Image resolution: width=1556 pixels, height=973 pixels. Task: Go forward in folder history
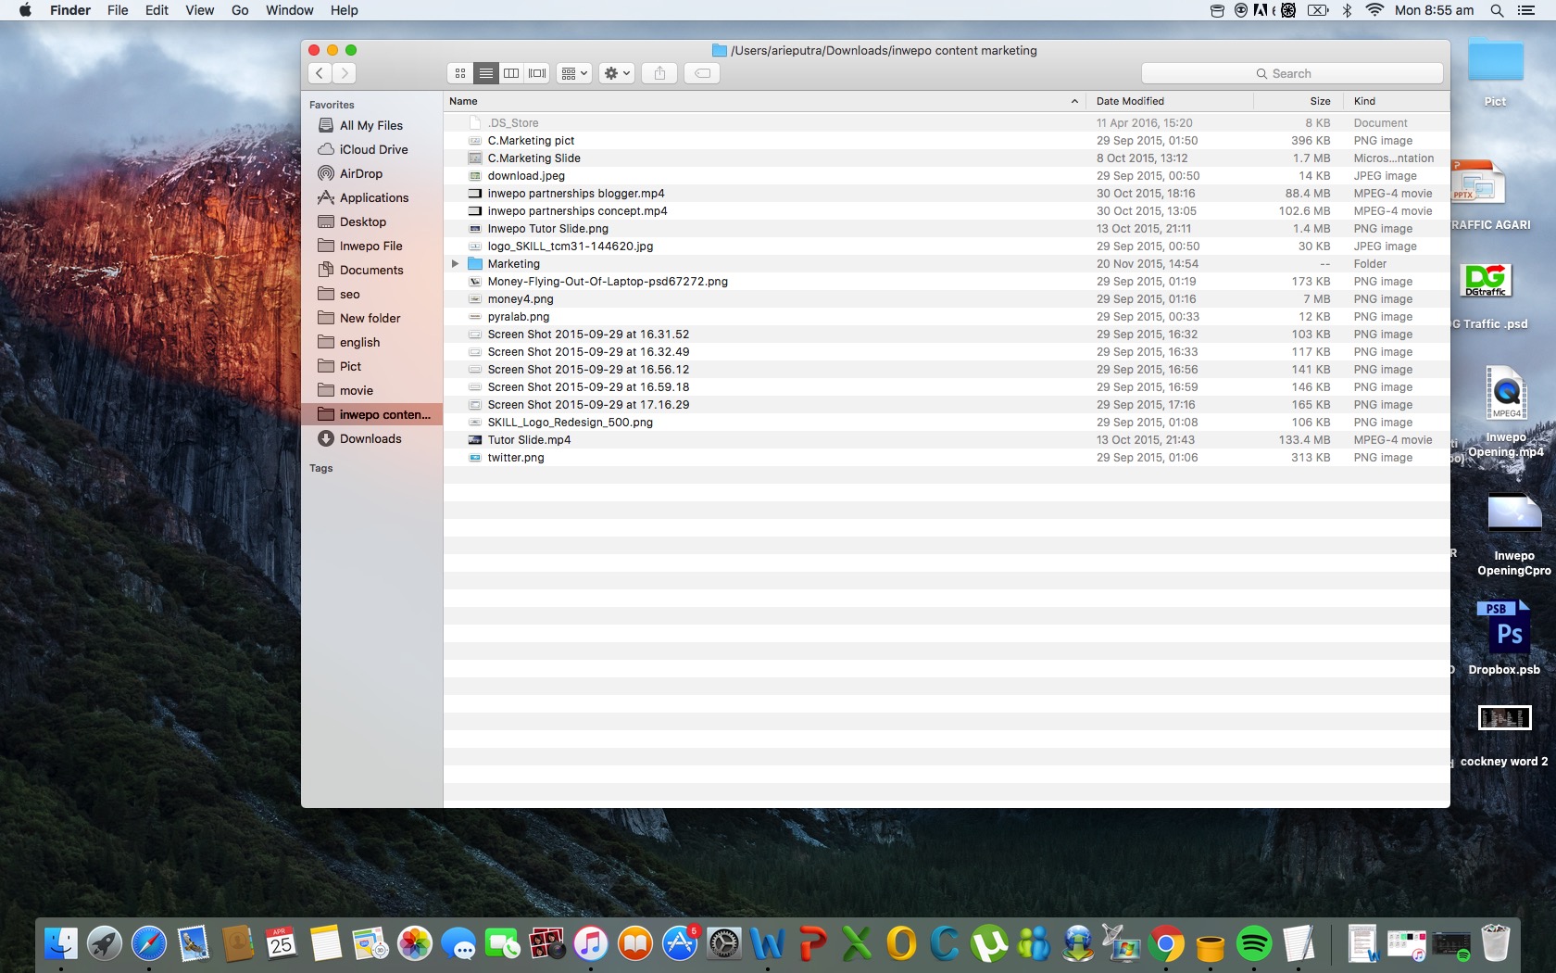click(x=345, y=73)
